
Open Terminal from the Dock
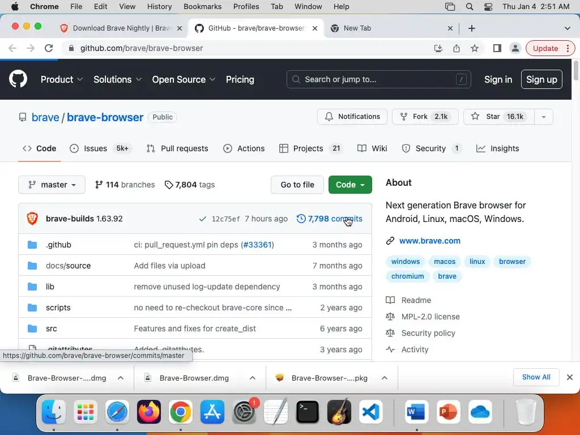pyautogui.click(x=308, y=412)
